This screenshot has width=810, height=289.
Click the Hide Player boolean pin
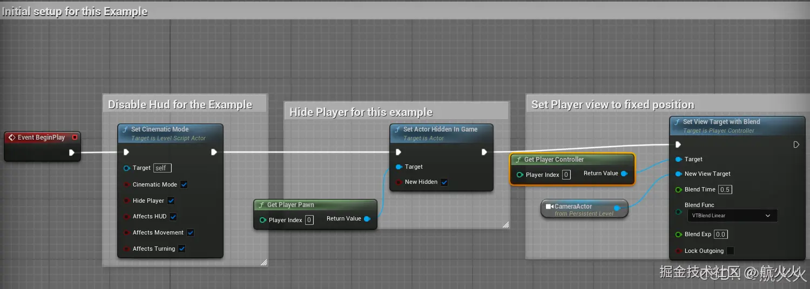(126, 201)
